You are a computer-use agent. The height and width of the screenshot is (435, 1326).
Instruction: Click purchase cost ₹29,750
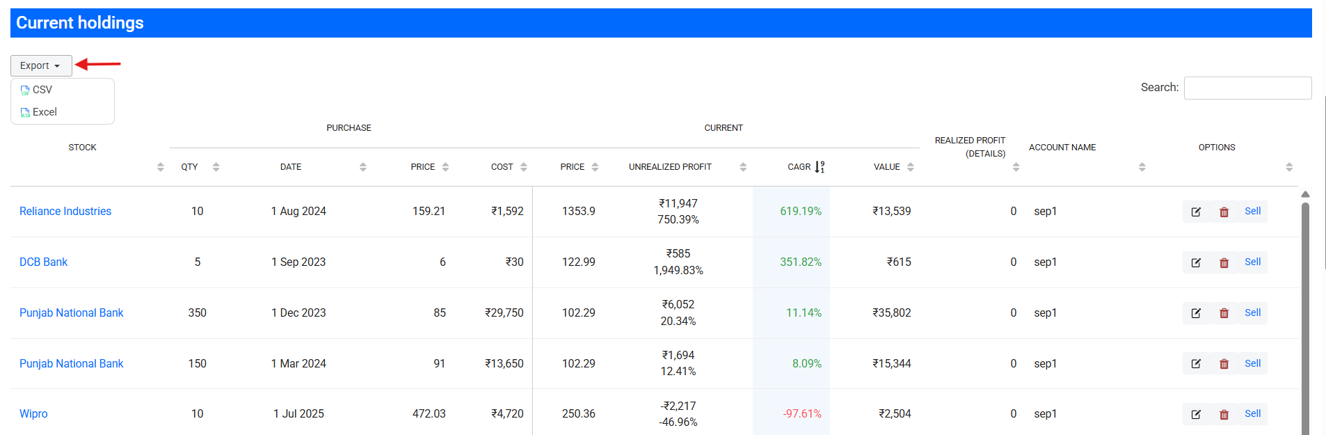504,313
